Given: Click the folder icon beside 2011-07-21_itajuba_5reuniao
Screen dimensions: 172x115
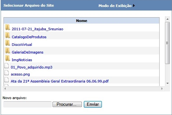Looking at the screenshot, I should point(7,27).
